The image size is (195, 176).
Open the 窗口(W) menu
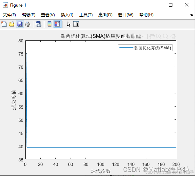[125, 15]
